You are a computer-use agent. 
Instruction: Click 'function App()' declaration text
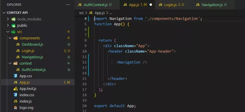(109, 24)
